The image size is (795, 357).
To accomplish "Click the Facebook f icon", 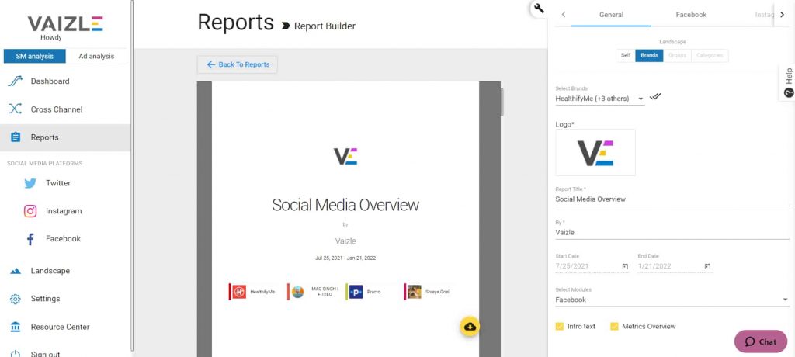I will coord(30,239).
